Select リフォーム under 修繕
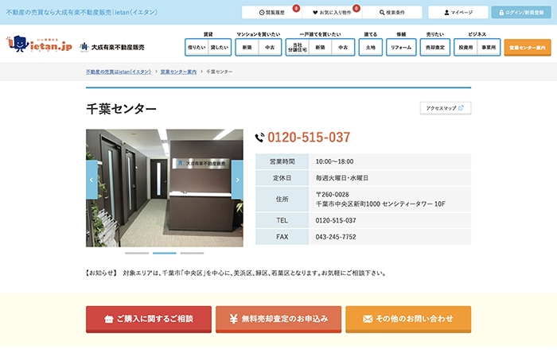The height and width of the screenshot is (353, 557). point(401,47)
